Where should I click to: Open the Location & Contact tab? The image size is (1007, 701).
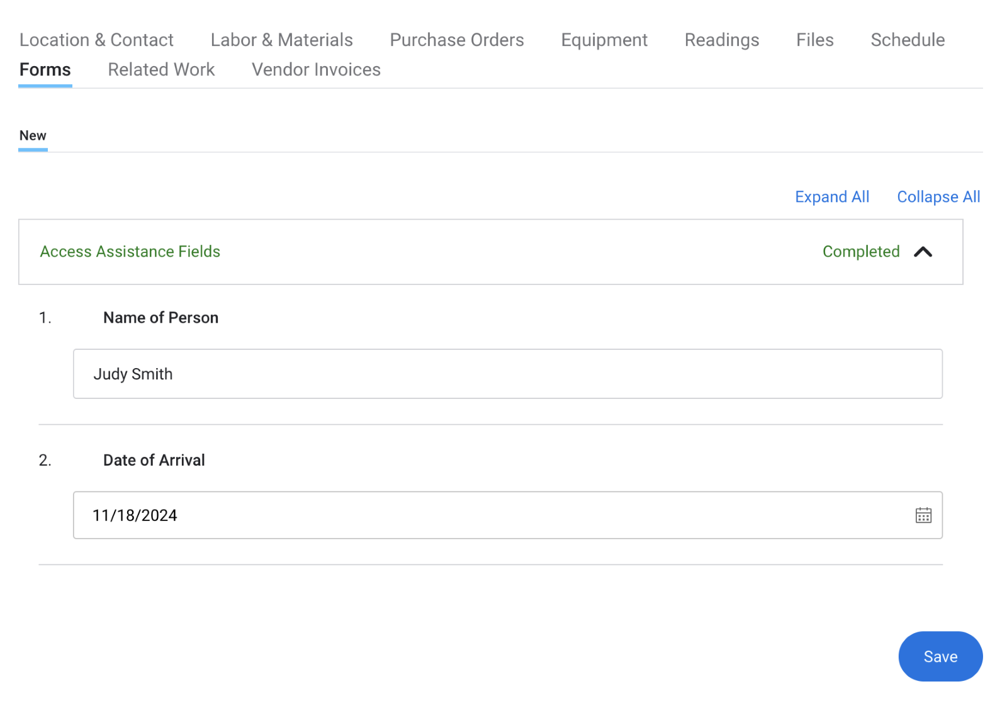pyautogui.click(x=96, y=40)
